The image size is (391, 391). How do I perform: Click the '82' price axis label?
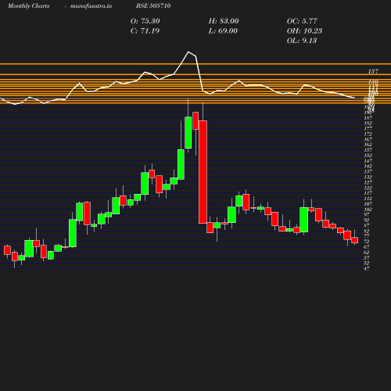click(x=367, y=231)
